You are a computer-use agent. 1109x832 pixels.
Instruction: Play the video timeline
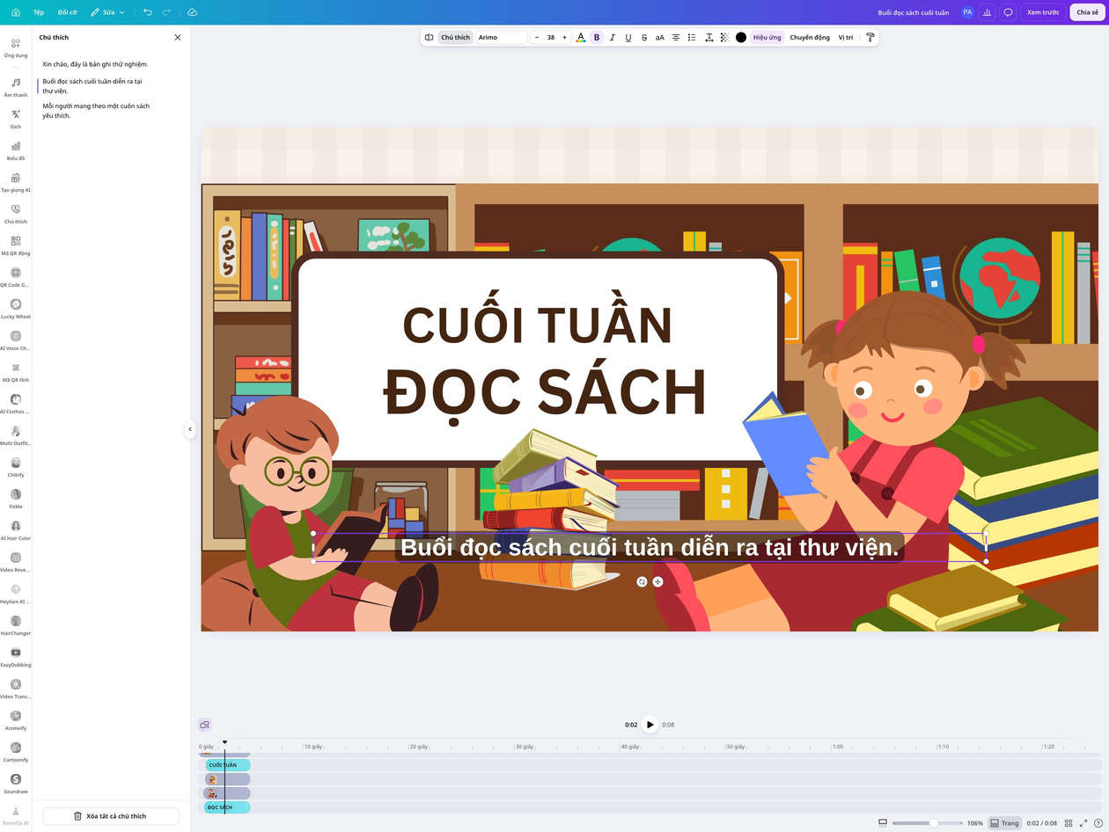pyautogui.click(x=650, y=725)
